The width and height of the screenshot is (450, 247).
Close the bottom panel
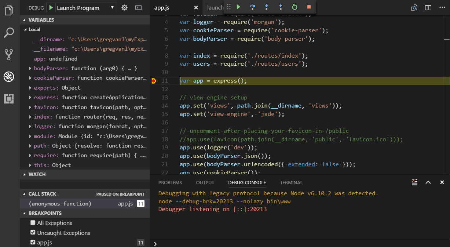pyautogui.click(x=442, y=182)
